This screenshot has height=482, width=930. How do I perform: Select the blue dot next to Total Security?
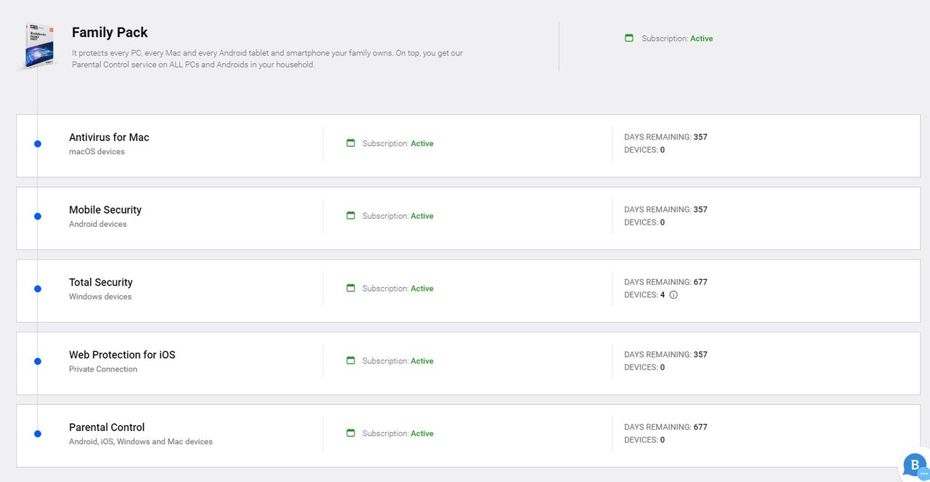click(38, 289)
